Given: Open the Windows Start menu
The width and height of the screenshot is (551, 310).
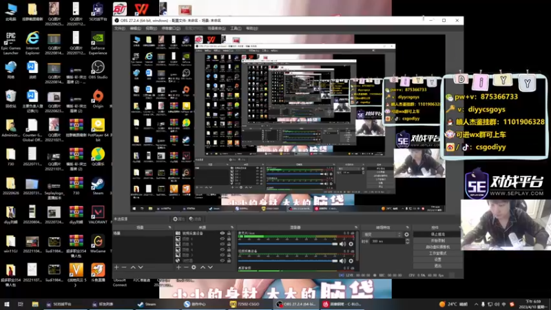Looking at the screenshot, I should [6, 304].
